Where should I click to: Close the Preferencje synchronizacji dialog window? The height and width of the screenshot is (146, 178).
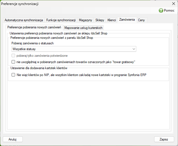[173, 4]
